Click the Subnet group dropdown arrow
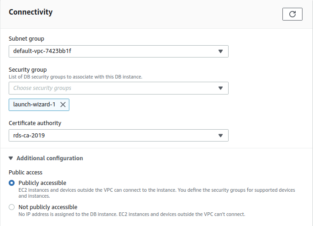Screen dimensions: 313x226 [x=220, y=51]
